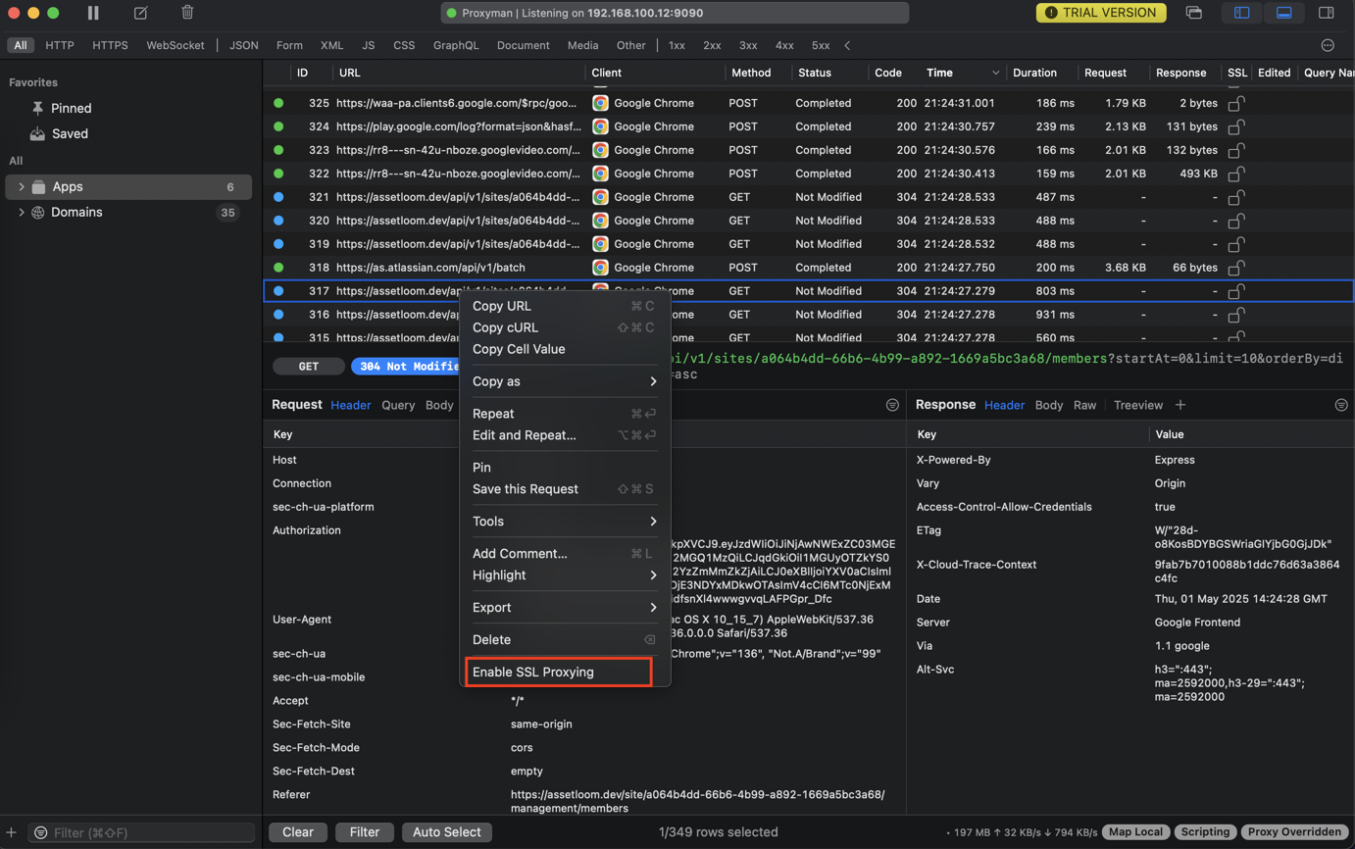The width and height of the screenshot is (1355, 849).
Task: Select Save this Request
Action: [564, 489]
